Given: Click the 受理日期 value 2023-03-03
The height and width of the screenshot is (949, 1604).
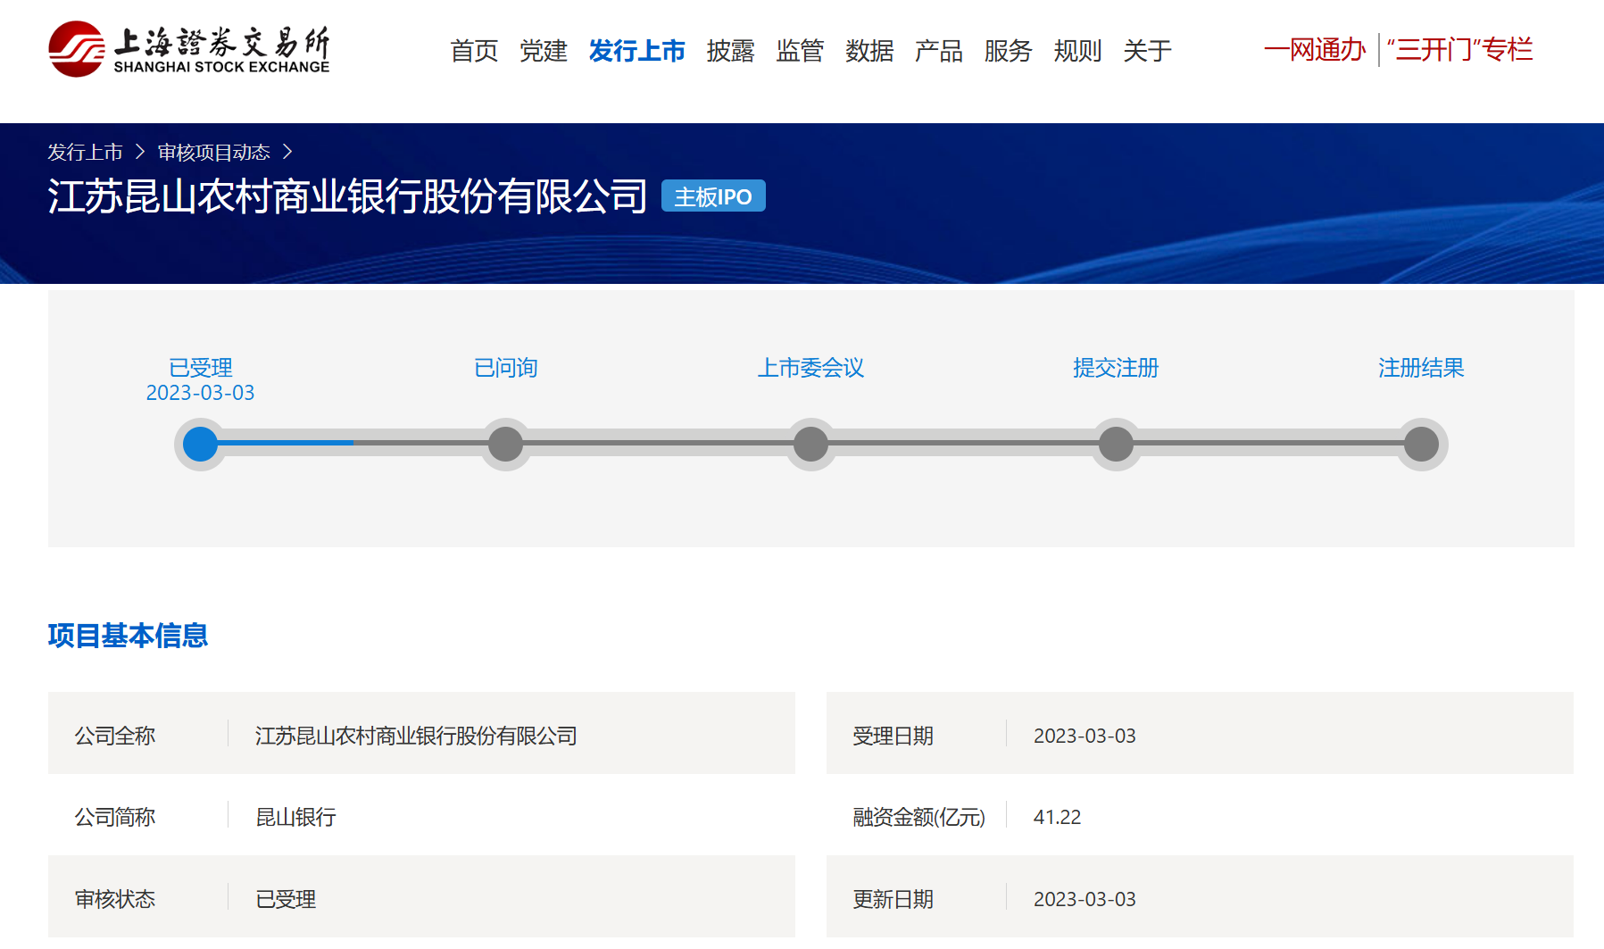Looking at the screenshot, I should 1085,736.
